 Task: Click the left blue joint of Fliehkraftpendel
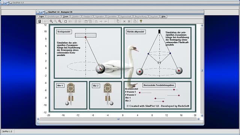tap(148, 54)
